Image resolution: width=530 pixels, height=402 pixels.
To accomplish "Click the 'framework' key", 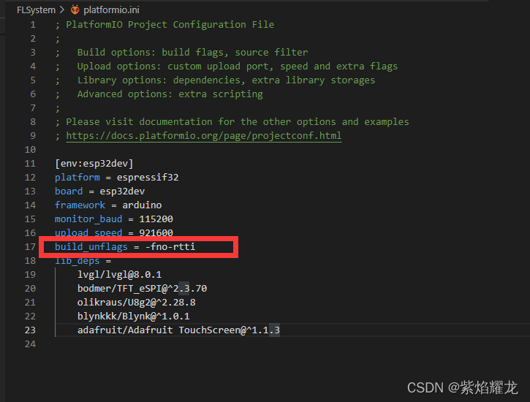I will [80, 205].
